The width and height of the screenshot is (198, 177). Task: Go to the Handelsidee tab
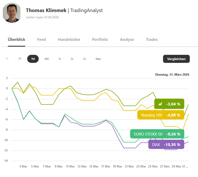coord(69,39)
